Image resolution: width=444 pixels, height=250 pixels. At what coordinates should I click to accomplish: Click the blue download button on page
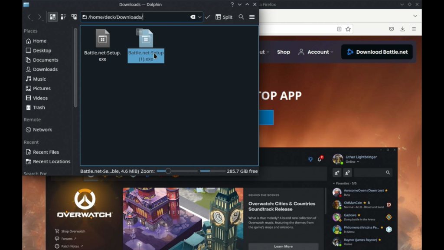[266, 117]
